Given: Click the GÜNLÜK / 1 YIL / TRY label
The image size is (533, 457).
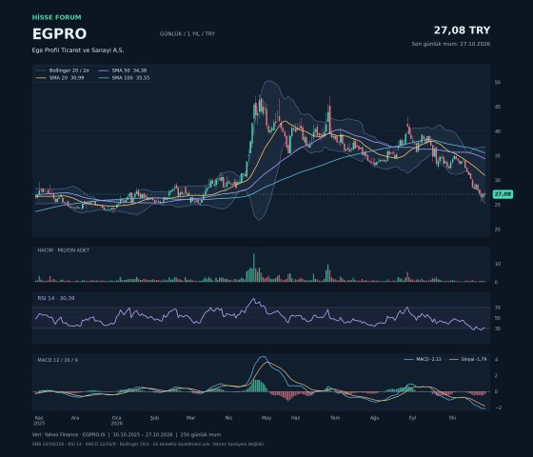Looking at the screenshot, I should pyautogui.click(x=188, y=33).
